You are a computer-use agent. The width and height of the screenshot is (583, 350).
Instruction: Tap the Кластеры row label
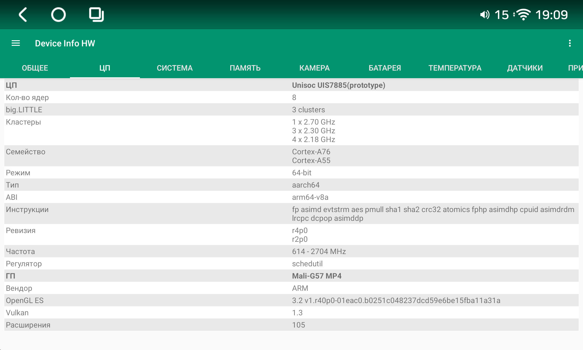pyautogui.click(x=23, y=122)
